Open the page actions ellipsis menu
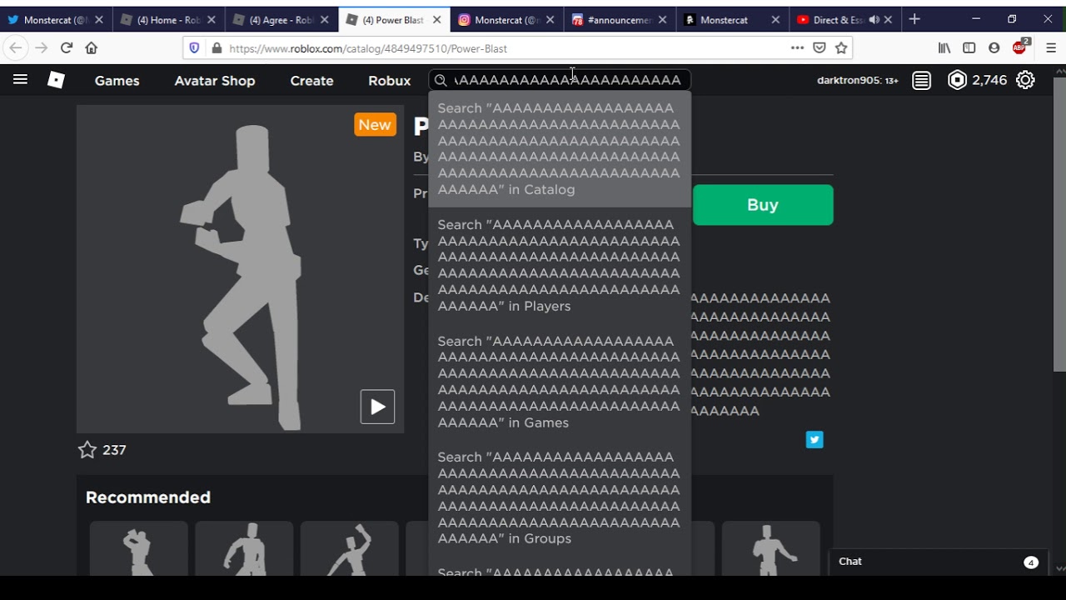This screenshot has height=600, width=1066. point(797,48)
